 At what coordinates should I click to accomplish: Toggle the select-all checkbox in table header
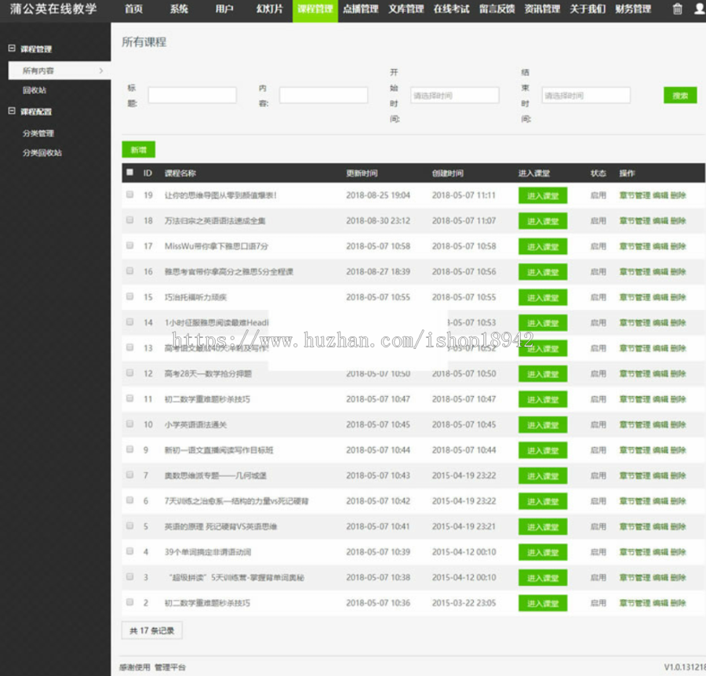point(129,173)
